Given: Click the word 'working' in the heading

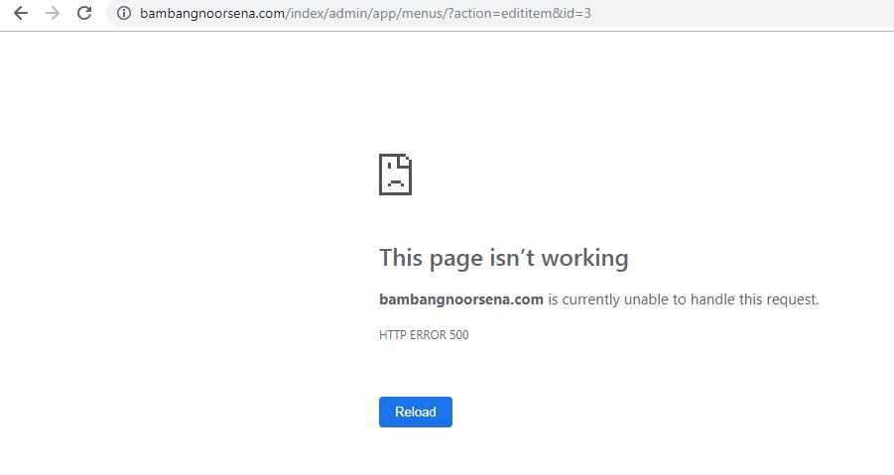Looking at the screenshot, I should 585,258.
